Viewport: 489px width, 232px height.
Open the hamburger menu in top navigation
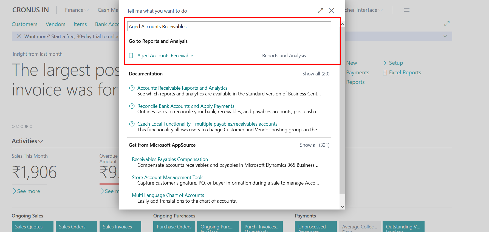[x=406, y=10]
